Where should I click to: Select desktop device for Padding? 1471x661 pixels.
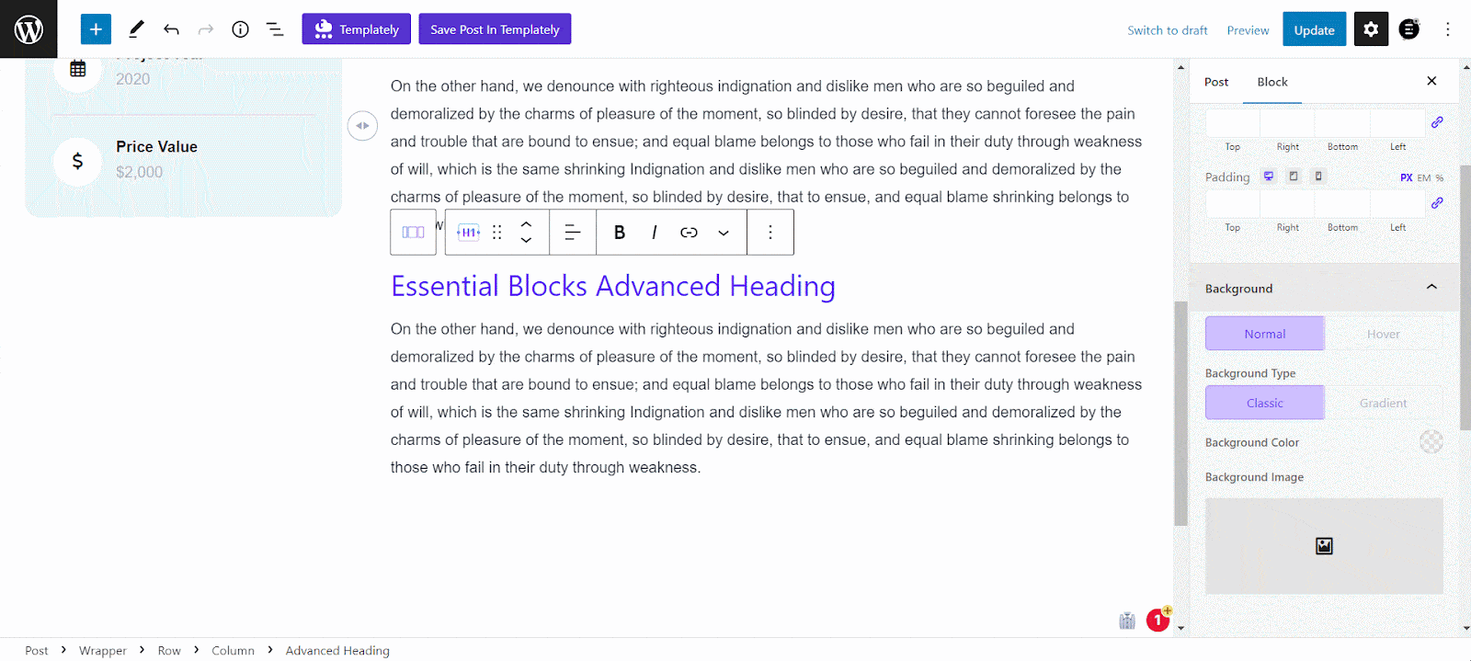1269,176
